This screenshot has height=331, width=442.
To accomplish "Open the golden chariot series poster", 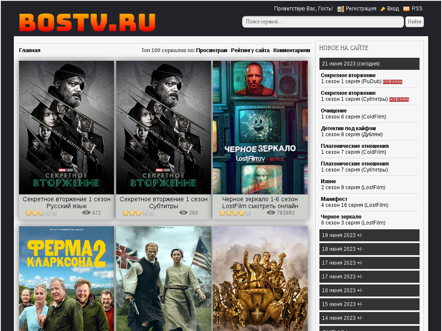I will 260,279.
